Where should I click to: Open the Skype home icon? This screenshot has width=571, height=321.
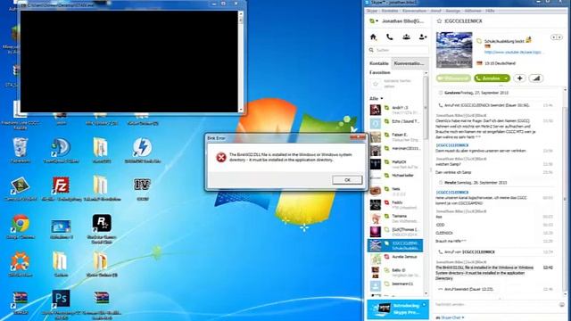click(x=373, y=37)
